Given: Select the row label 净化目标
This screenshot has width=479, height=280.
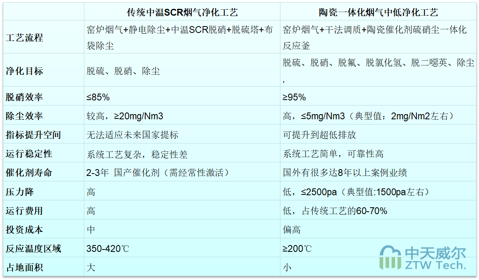Looking at the screenshot, I should (x=24, y=71).
